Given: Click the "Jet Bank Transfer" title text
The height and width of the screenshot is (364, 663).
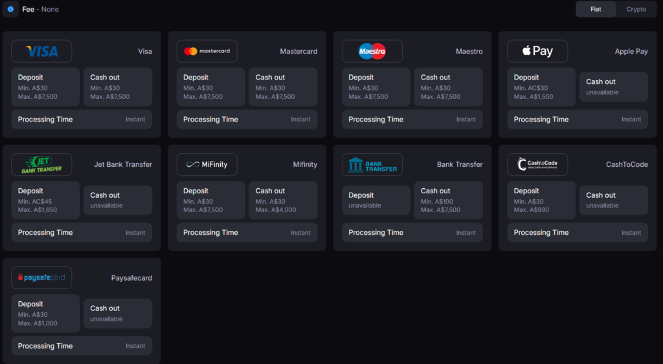Looking at the screenshot, I should [x=123, y=164].
